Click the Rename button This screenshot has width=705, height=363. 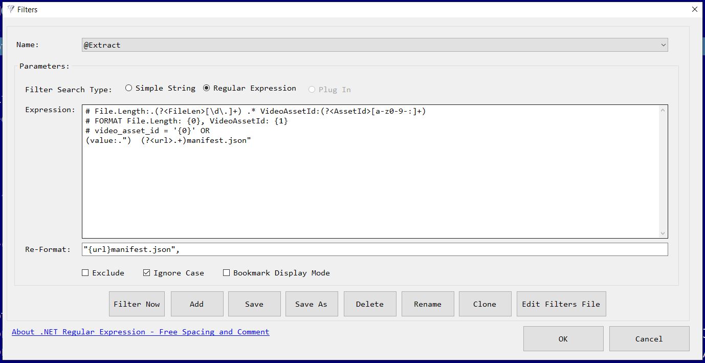pyautogui.click(x=428, y=304)
